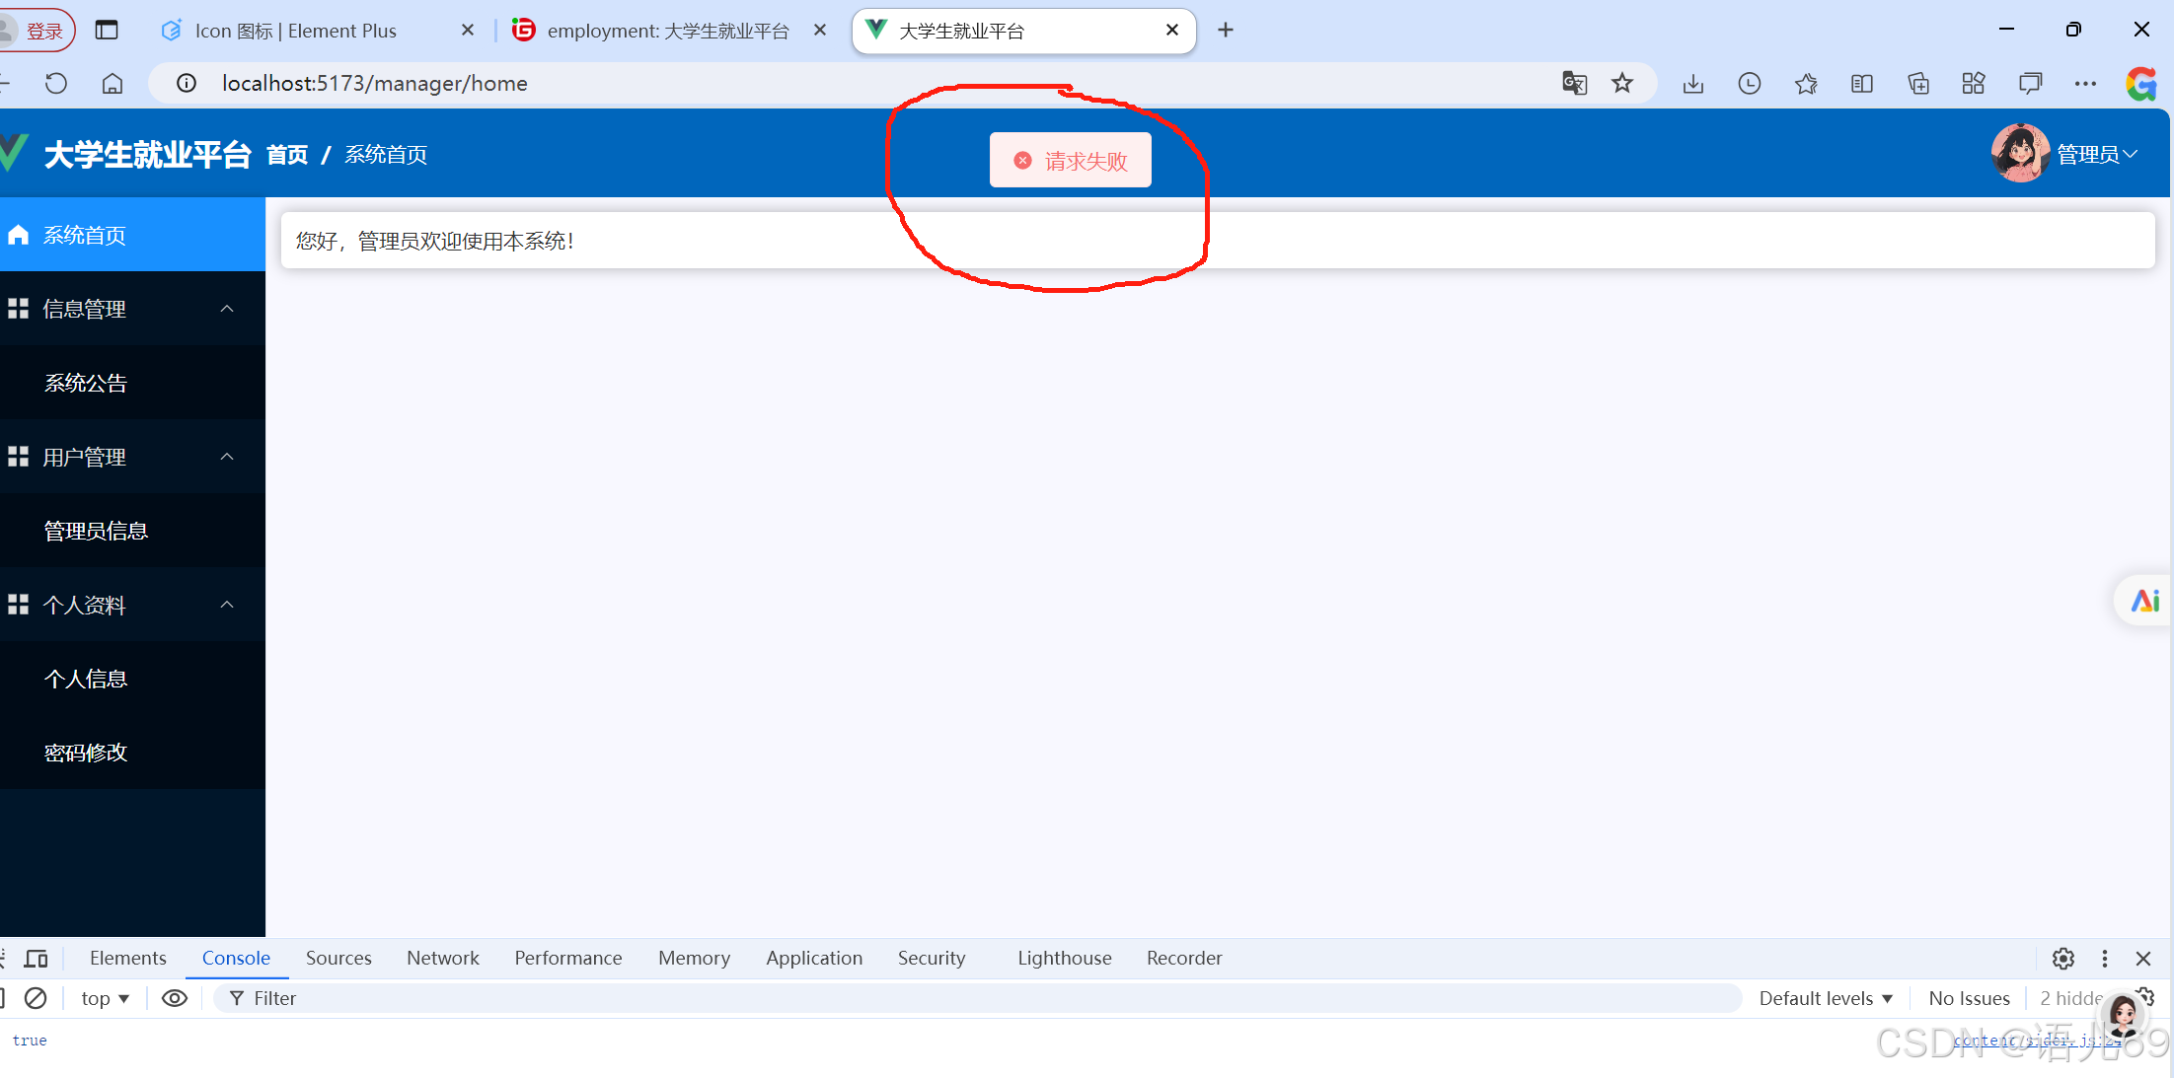The image size is (2174, 1078).
Task: Open the top frame context dropdown
Action: [x=104, y=998]
